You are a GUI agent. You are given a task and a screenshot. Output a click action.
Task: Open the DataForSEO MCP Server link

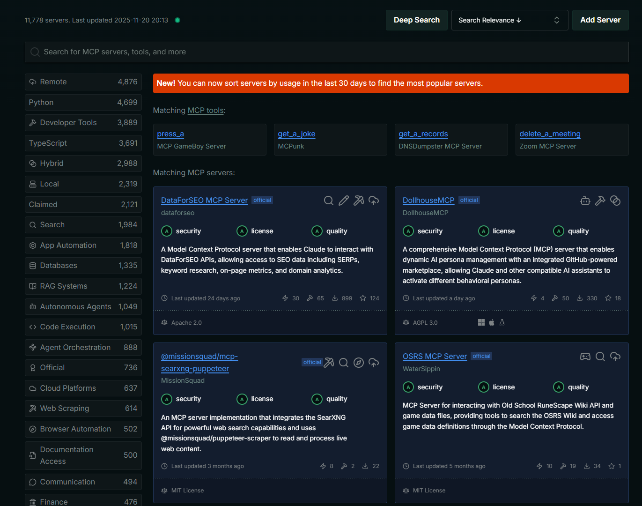[x=204, y=200]
